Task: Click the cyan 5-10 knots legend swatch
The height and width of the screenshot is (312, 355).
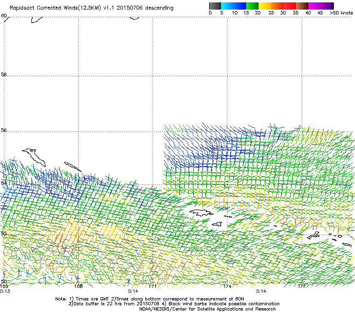Action: 227,6
